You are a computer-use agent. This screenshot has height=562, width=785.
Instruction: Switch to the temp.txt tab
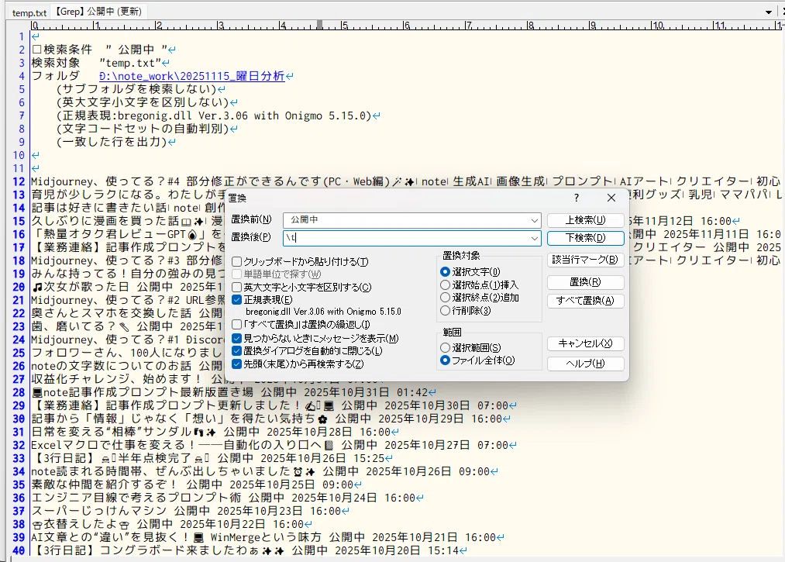point(29,12)
